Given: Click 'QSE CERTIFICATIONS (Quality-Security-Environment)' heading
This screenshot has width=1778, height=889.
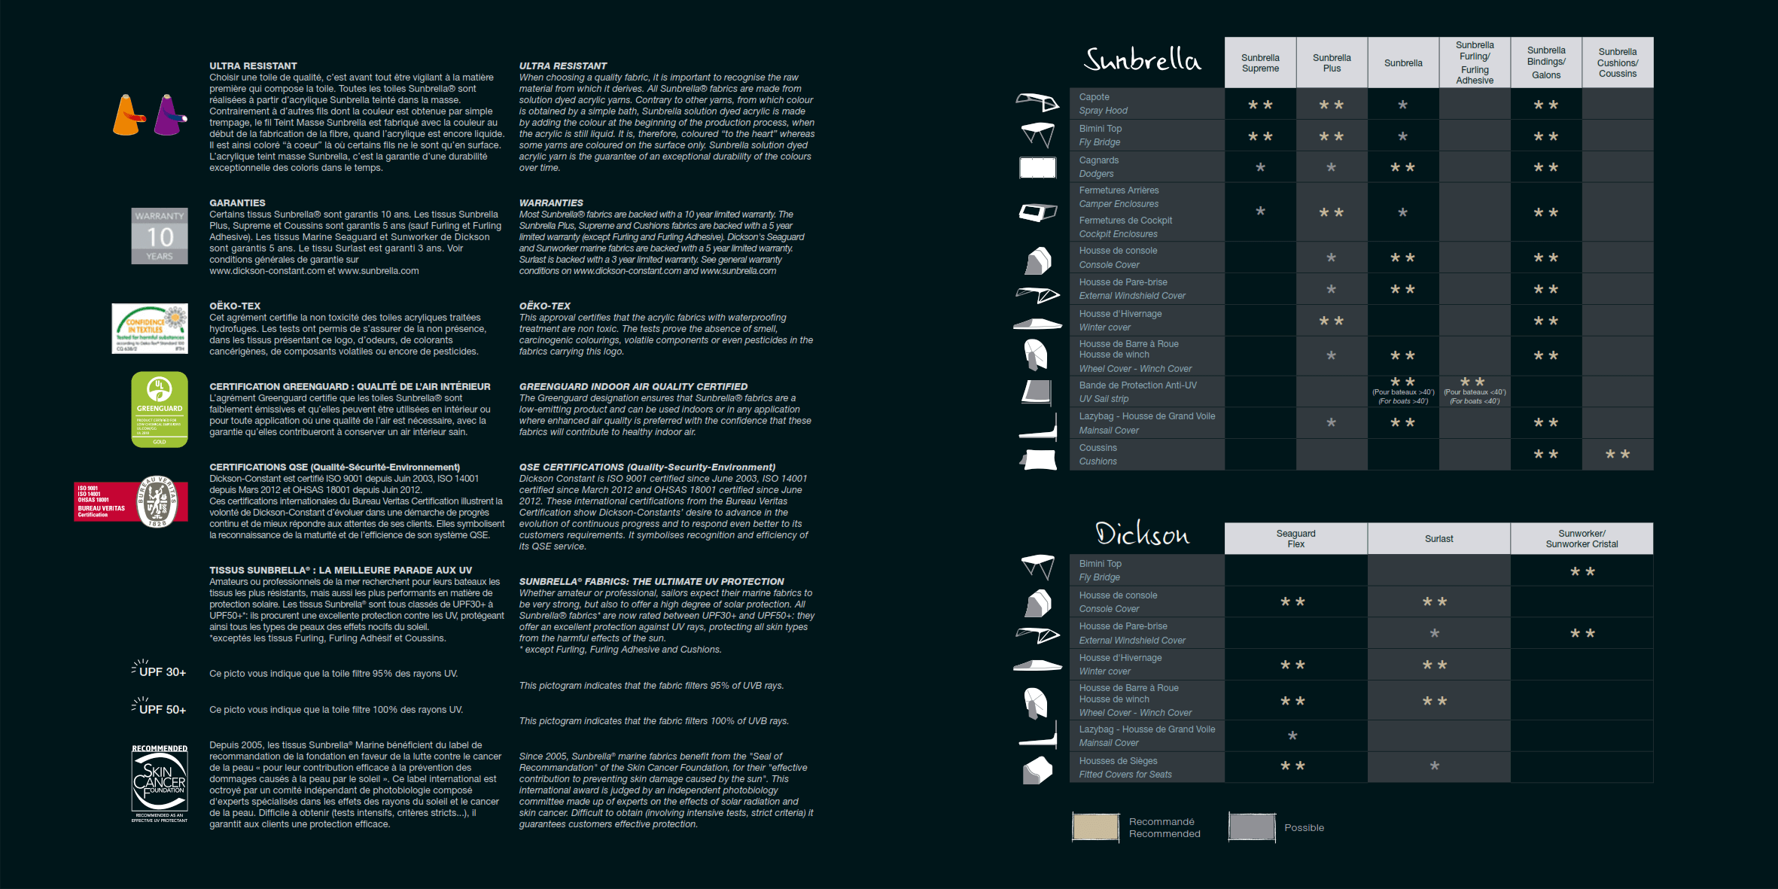Looking at the screenshot, I should pos(647,467).
